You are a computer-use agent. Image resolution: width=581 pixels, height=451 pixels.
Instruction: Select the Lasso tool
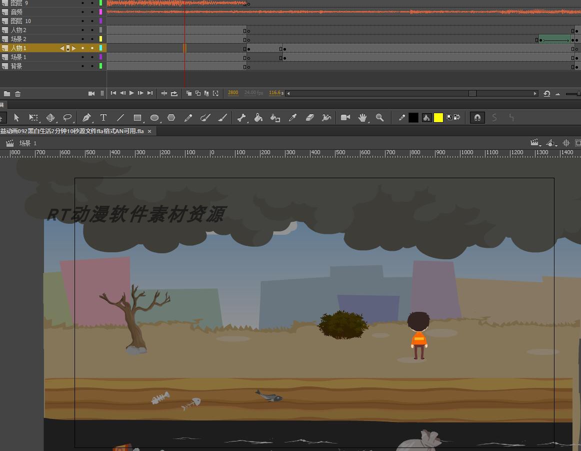67,118
